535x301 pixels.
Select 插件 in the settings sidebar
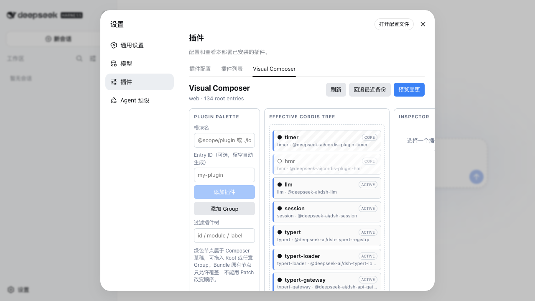click(140, 82)
